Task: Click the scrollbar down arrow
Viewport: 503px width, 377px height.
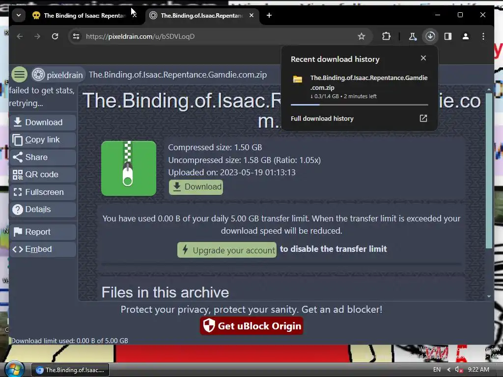Action: (489, 296)
